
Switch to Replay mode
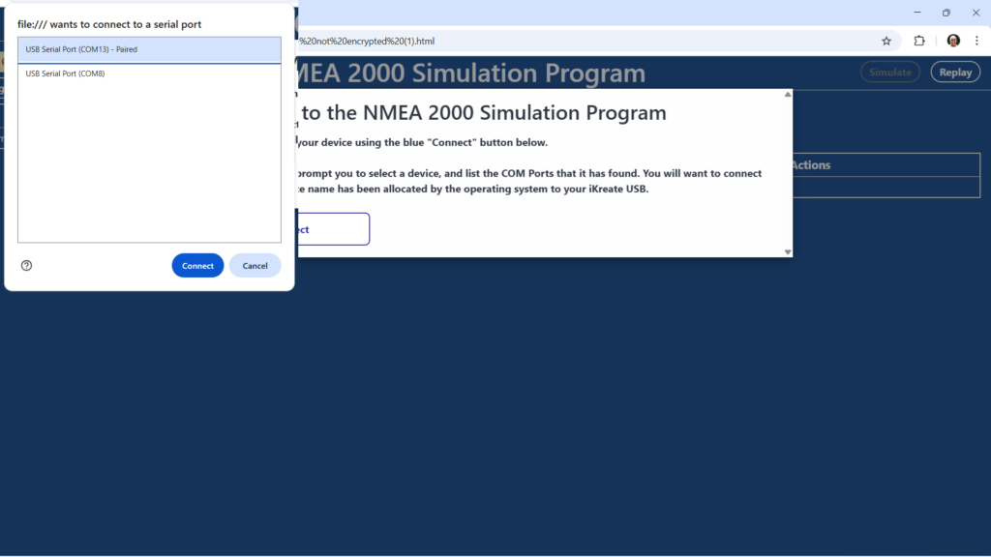point(954,73)
